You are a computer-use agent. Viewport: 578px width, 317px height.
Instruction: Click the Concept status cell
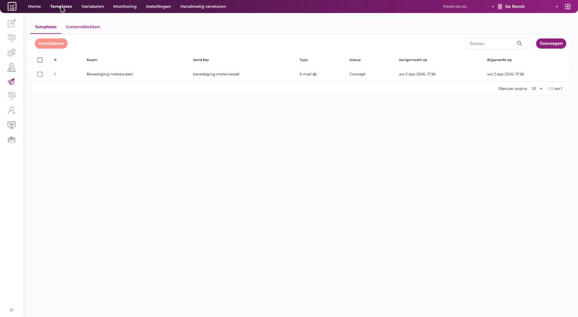357,74
